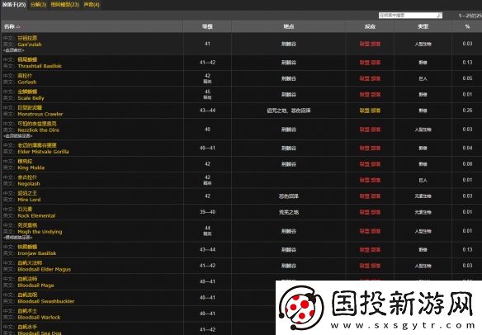
Task: Open the 分解(3) tab
Action: (39, 5)
